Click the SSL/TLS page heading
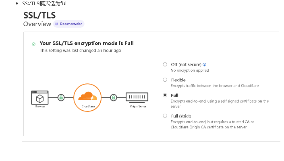284x161 pixels. click(x=39, y=15)
